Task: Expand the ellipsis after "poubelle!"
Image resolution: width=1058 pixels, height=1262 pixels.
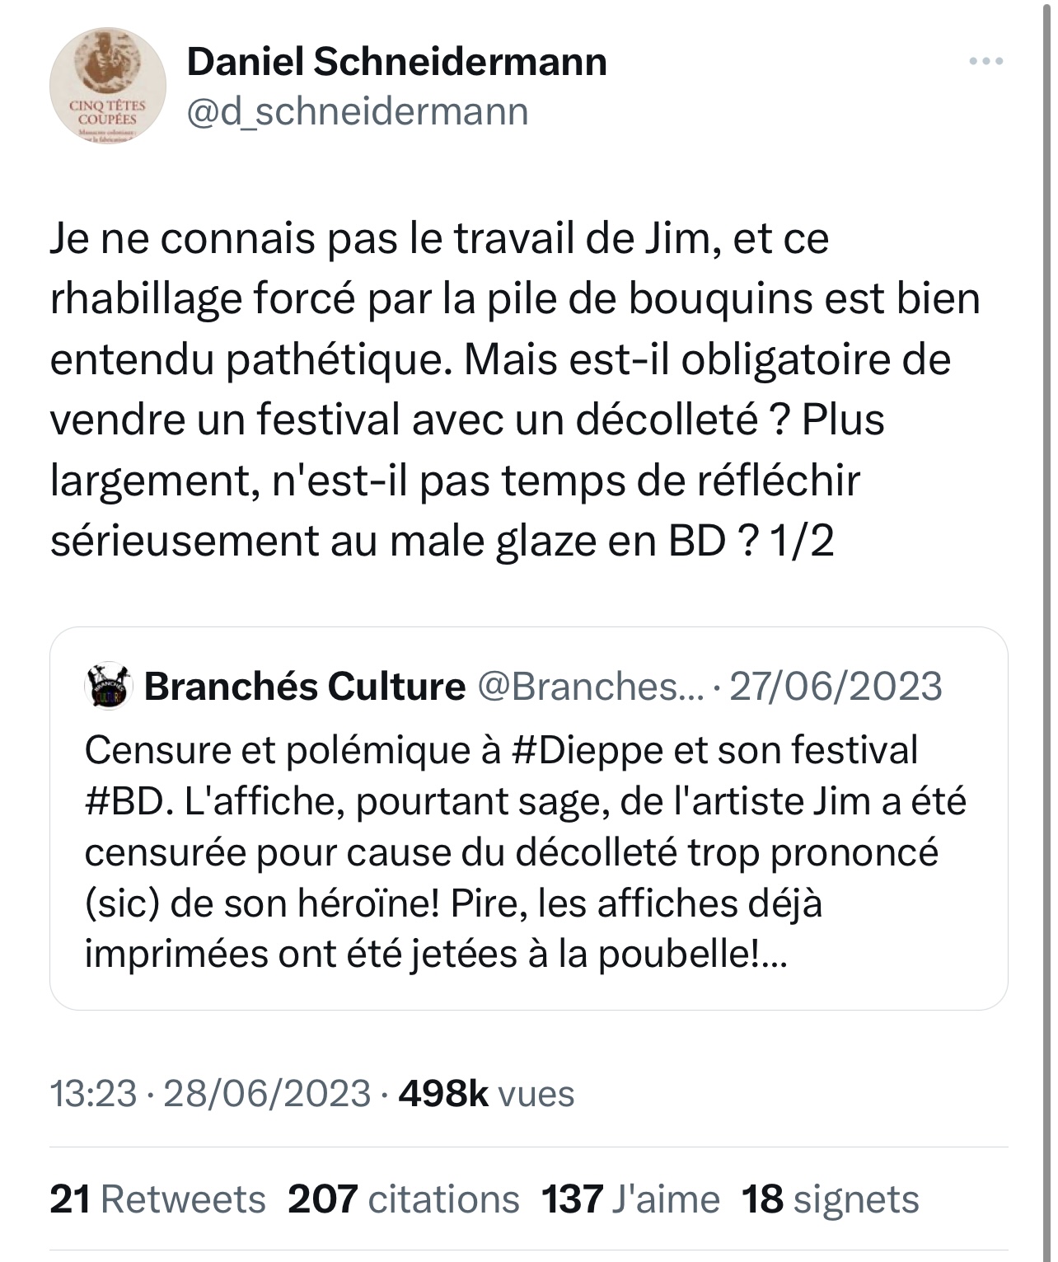Action: [x=775, y=955]
